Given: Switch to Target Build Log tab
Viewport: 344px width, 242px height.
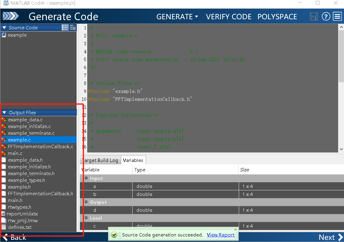Looking at the screenshot, I should point(100,160).
